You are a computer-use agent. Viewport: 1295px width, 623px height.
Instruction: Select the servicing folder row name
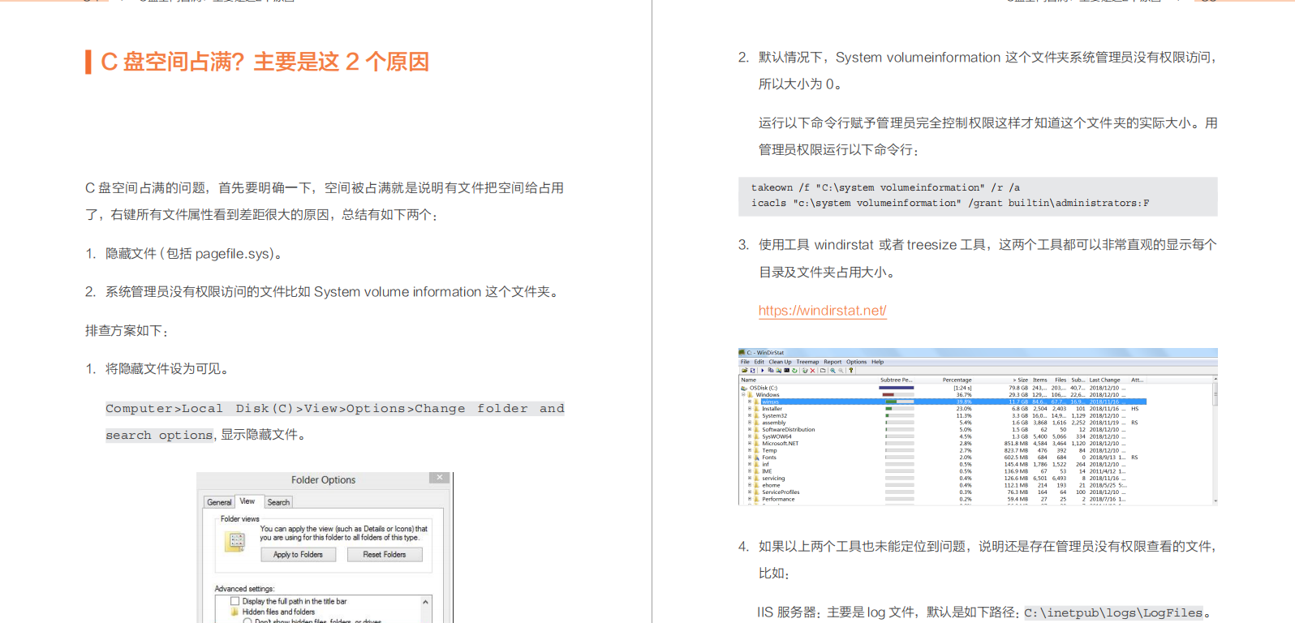[x=773, y=479]
